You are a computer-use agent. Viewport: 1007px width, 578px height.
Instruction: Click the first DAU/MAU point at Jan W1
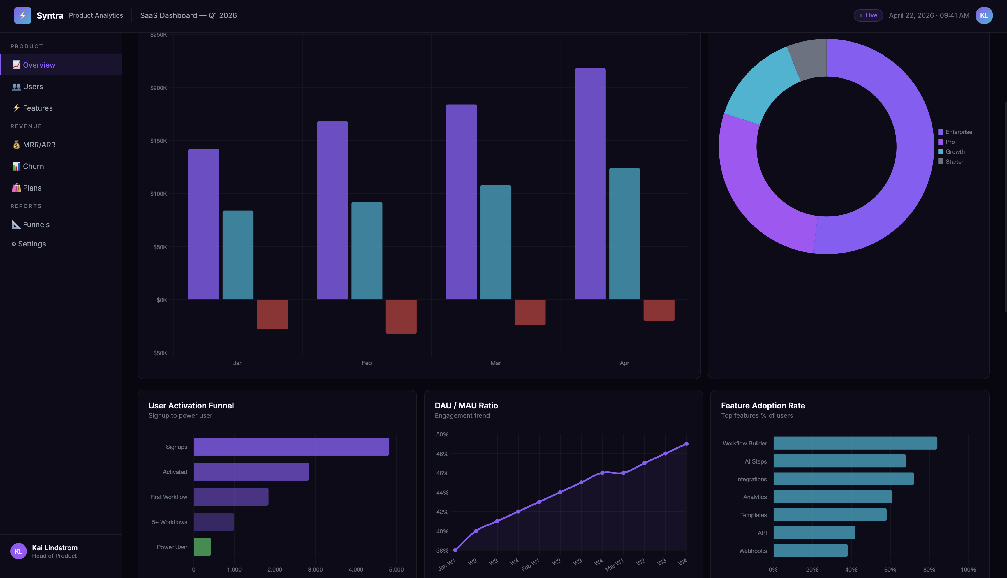pyautogui.click(x=455, y=550)
